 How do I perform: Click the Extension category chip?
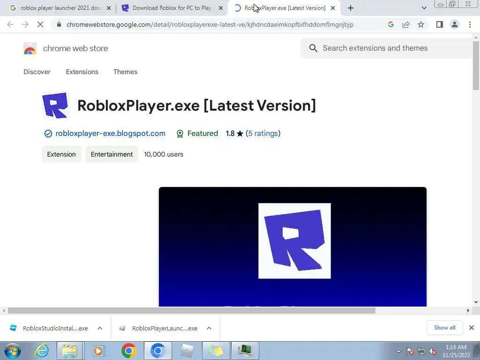[x=61, y=154]
